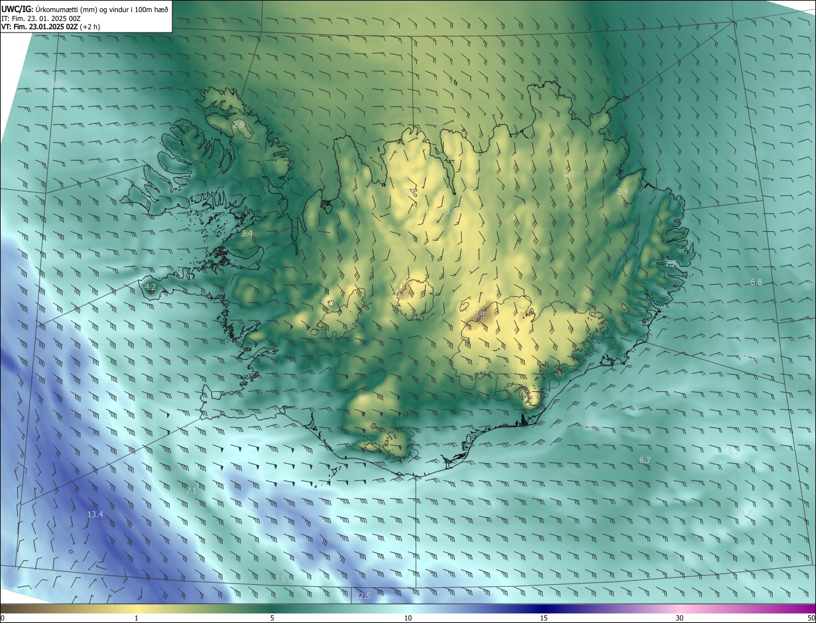816x623 pixels.
Task: Click the 12.5 value label on the map
Action: (363, 596)
